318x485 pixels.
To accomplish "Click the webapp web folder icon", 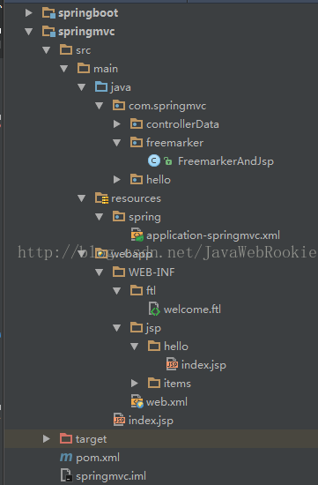I will tap(101, 253).
